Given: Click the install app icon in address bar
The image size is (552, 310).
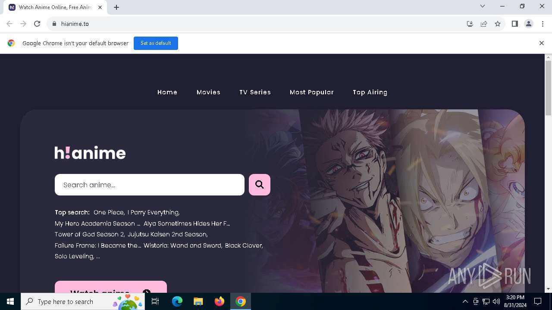Looking at the screenshot, I should pyautogui.click(x=470, y=24).
